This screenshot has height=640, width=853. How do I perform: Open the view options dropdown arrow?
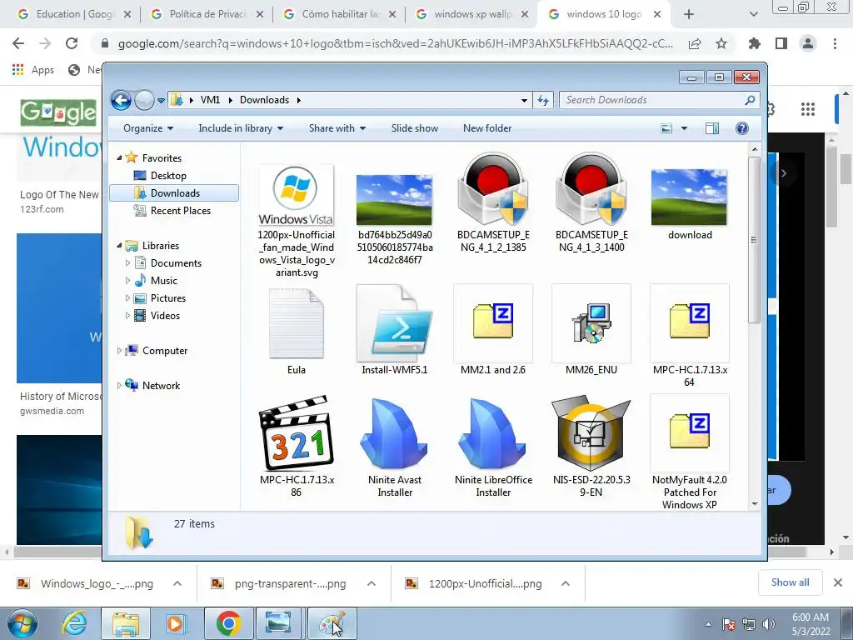(685, 128)
